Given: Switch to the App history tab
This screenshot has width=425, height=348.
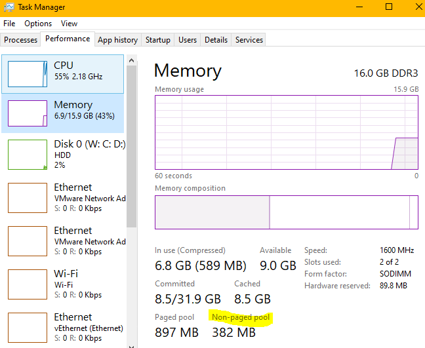Looking at the screenshot, I should point(117,40).
